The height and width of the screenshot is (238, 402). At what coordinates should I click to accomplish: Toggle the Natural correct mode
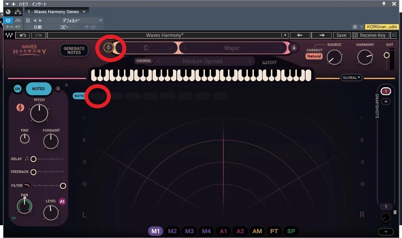click(x=314, y=56)
